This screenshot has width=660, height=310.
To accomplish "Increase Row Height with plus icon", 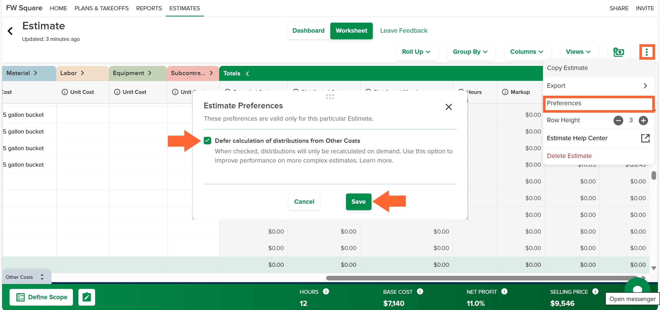I will 643,120.
